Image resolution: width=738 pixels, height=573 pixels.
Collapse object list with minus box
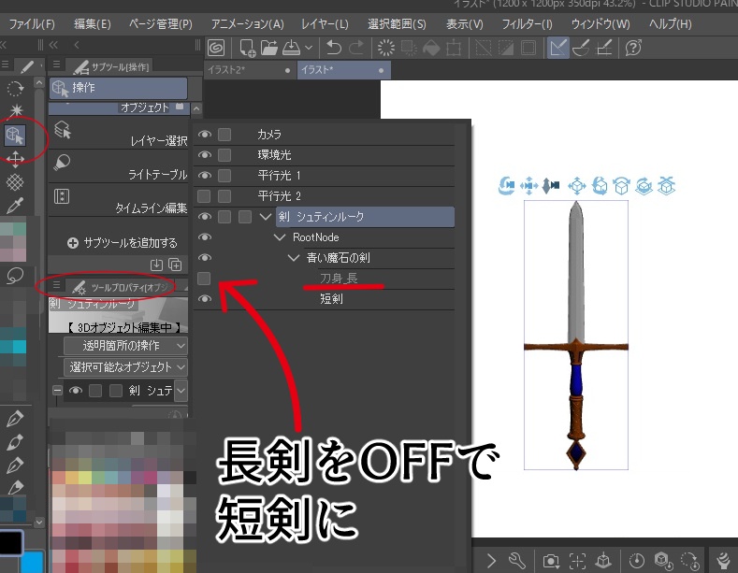pyautogui.click(x=57, y=391)
